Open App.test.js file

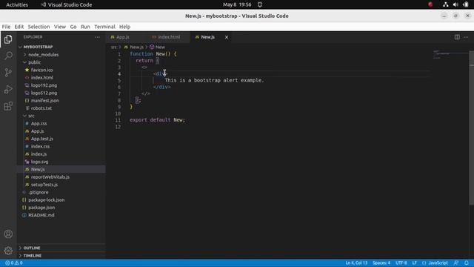(x=42, y=139)
